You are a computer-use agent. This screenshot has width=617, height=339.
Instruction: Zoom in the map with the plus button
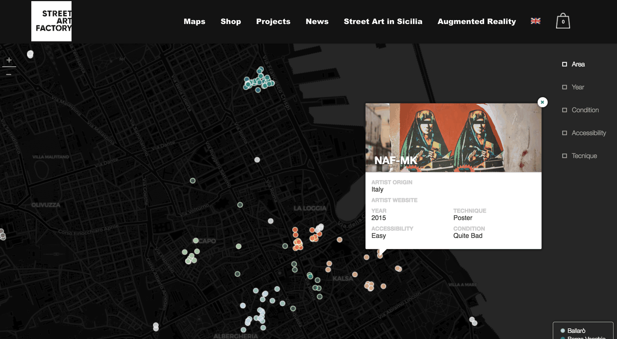pyautogui.click(x=9, y=60)
